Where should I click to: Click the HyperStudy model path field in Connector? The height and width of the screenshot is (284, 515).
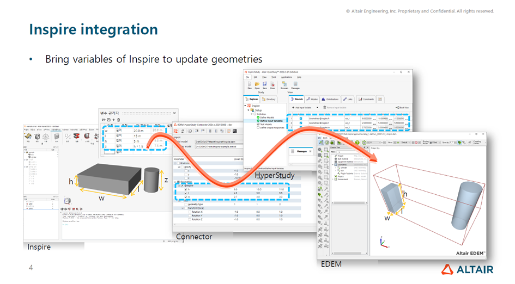(x=219, y=146)
